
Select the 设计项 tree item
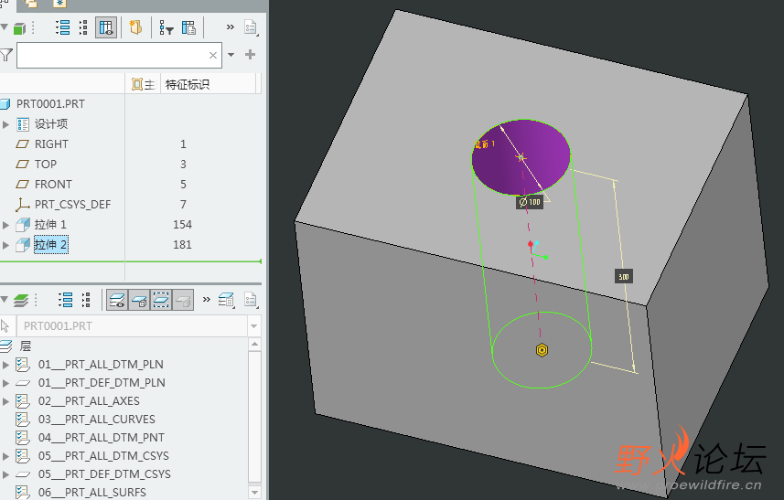pyautogui.click(x=50, y=124)
